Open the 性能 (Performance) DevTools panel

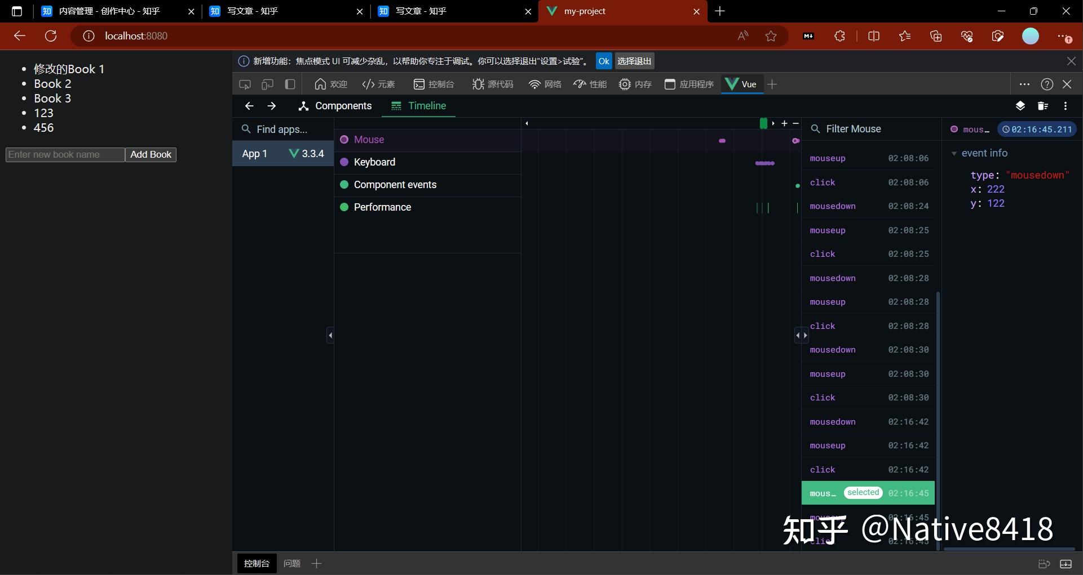tap(590, 84)
